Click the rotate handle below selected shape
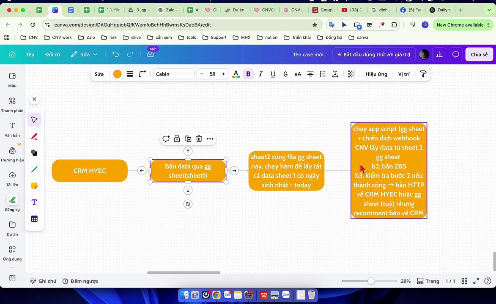 188,204
